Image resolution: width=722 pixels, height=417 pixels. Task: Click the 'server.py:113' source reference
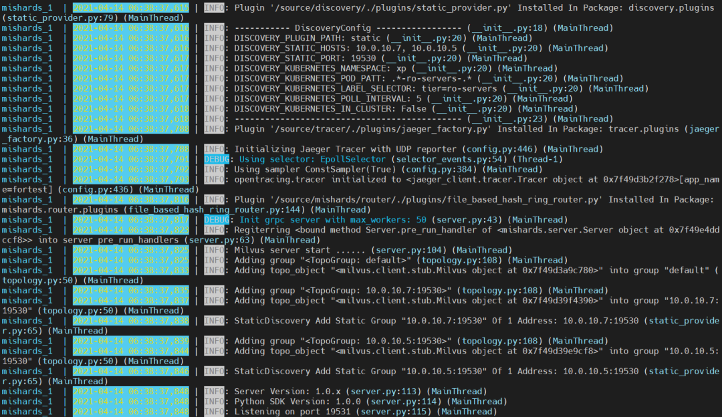coord(383,392)
